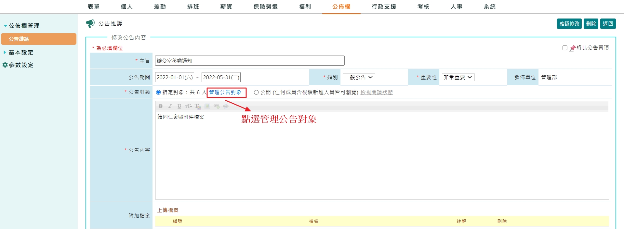This screenshot has width=624, height=229.
Task: Click the 上傳檔案 link
Action: pyautogui.click(x=168, y=210)
